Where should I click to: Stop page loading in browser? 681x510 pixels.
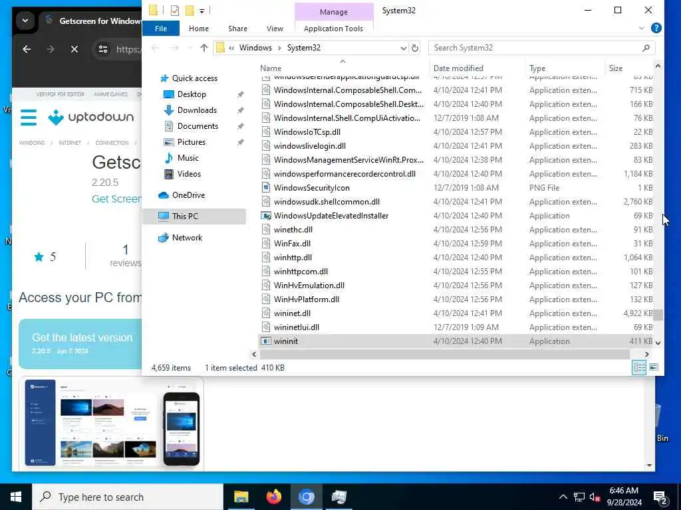pos(74,49)
